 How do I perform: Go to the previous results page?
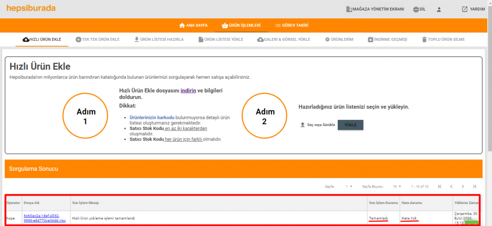coord(451,186)
